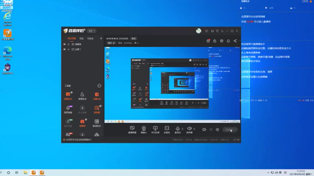Select the first scene tab
314x176 pixels.
72,38
